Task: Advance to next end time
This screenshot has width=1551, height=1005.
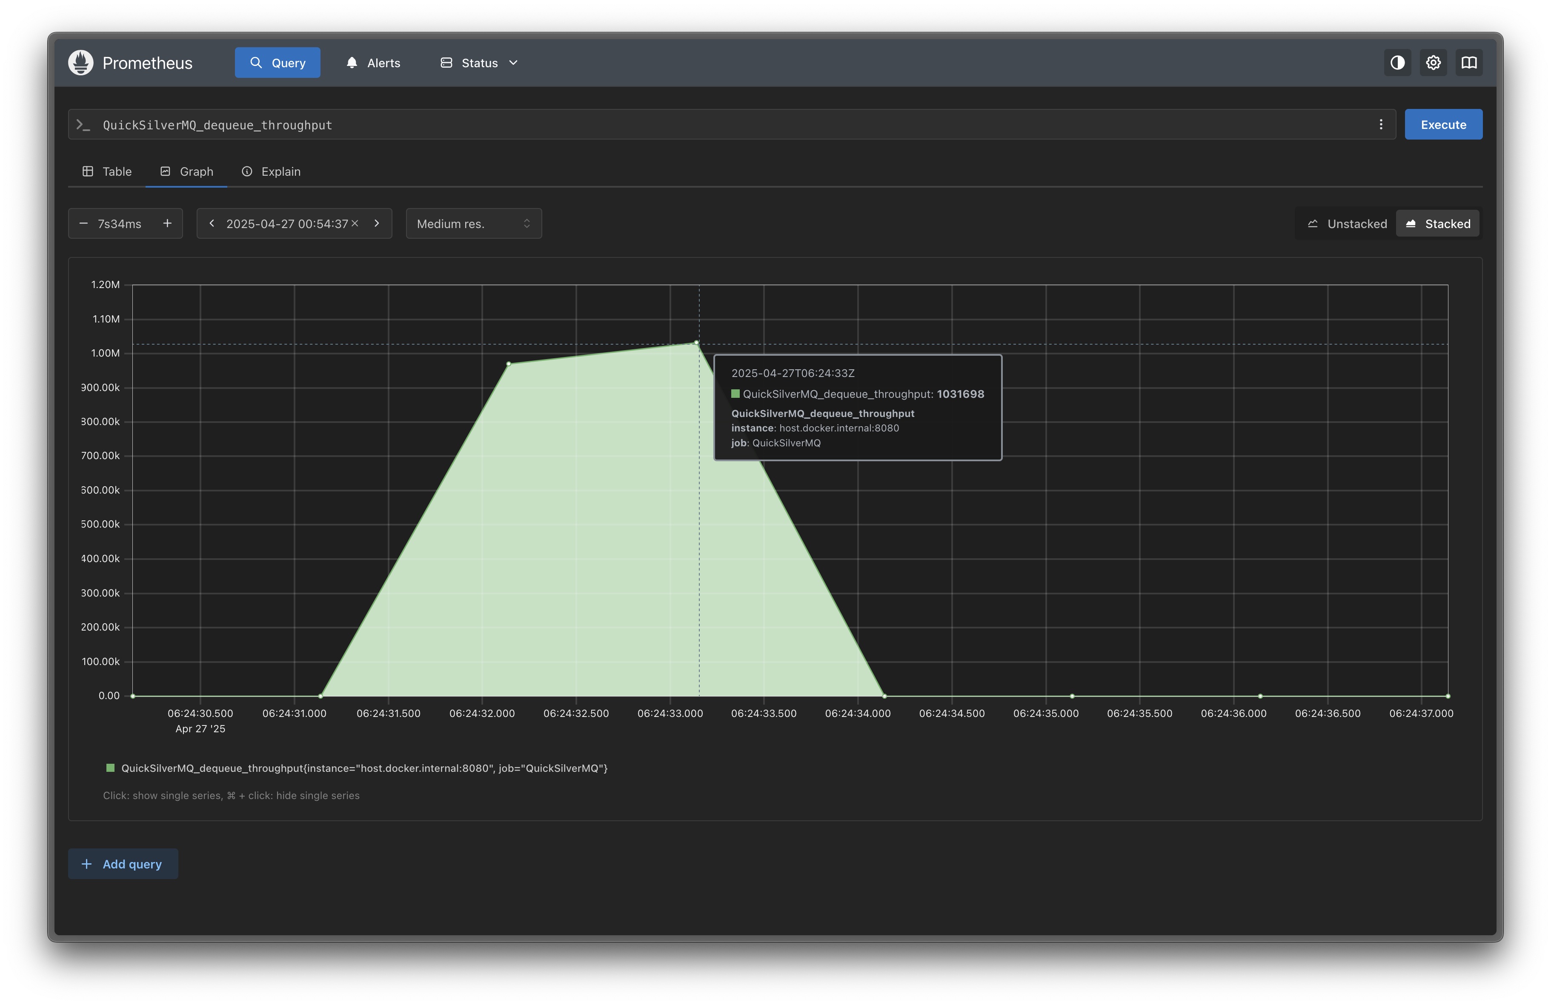Action: pos(377,223)
